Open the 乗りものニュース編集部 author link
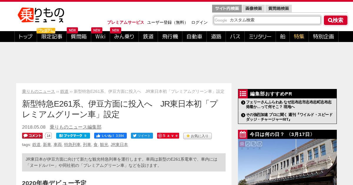 point(76,127)
